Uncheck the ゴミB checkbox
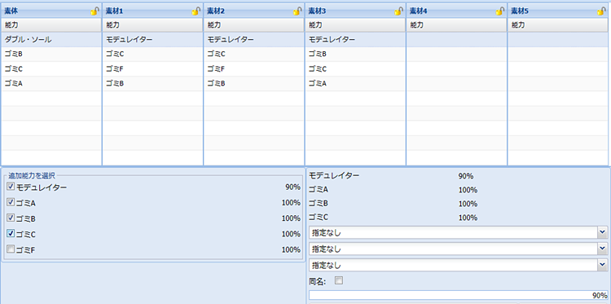The image size is (611, 304). (11, 218)
